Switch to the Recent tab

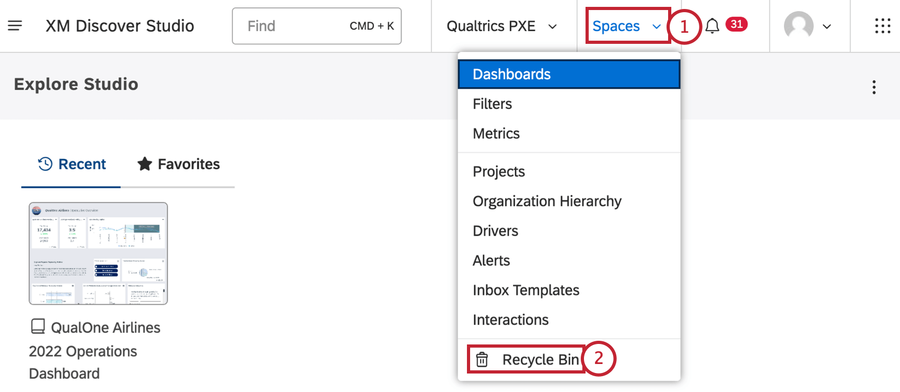pos(71,164)
